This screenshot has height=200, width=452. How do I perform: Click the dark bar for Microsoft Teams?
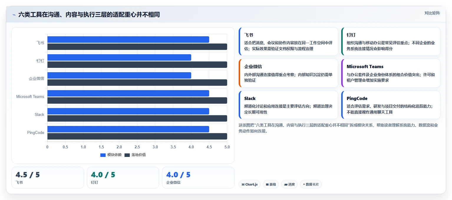pyautogui.click(x=137, y=101)
